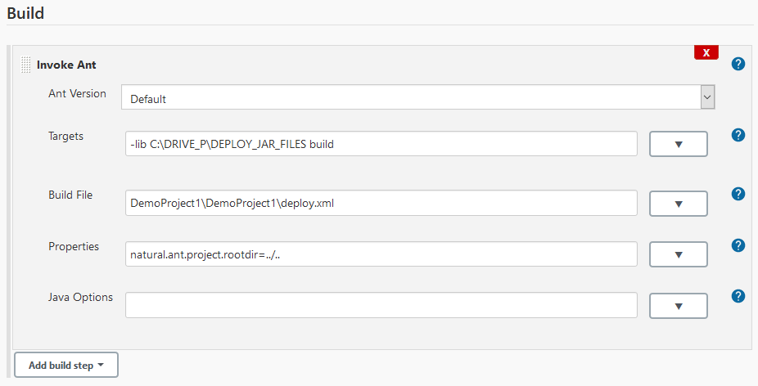Open the Add build step menu

point(66,365)
